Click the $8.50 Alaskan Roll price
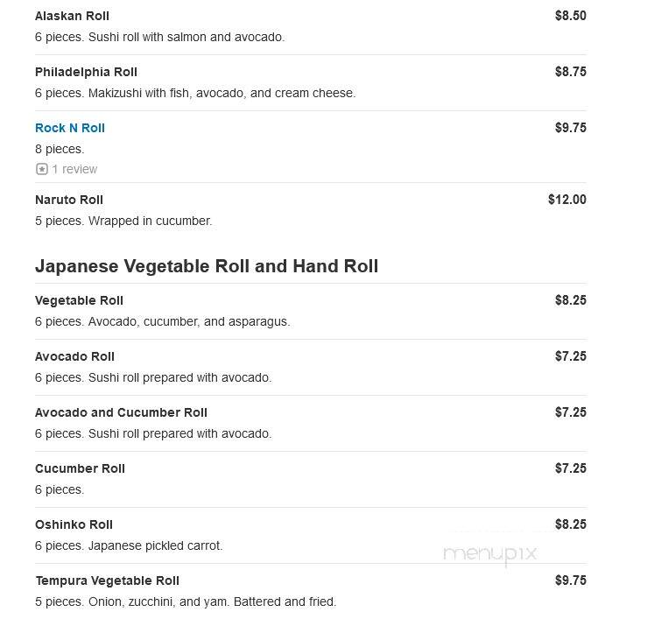The height and width of the screenshot is (626, 647). 571,16
